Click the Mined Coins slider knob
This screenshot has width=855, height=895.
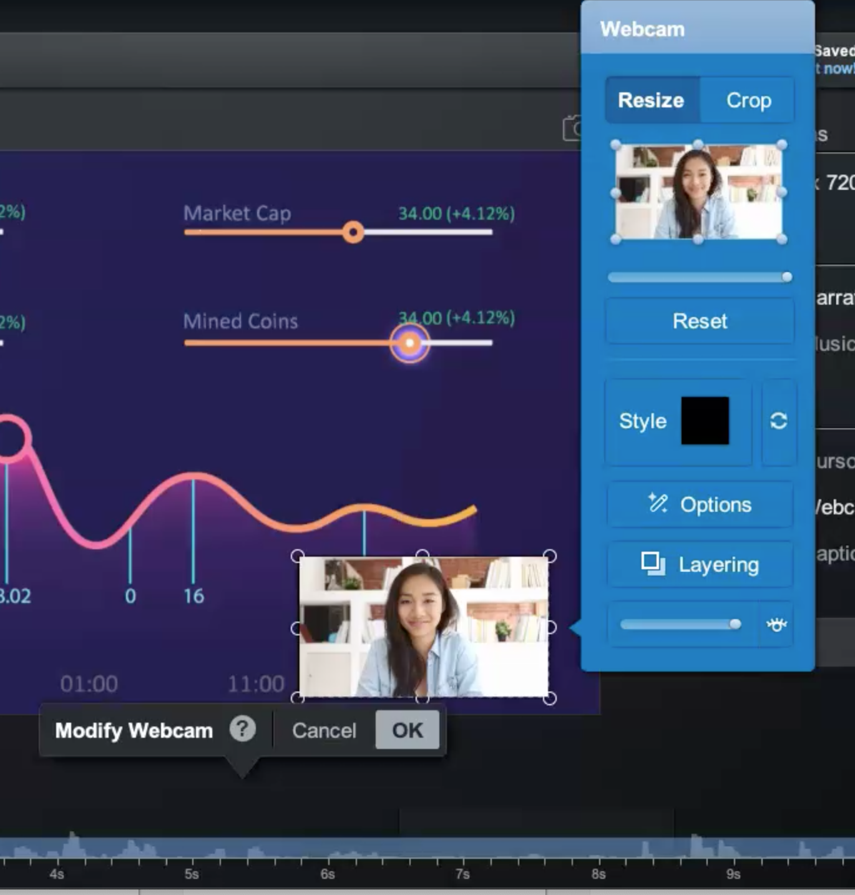tap(409, 343)
